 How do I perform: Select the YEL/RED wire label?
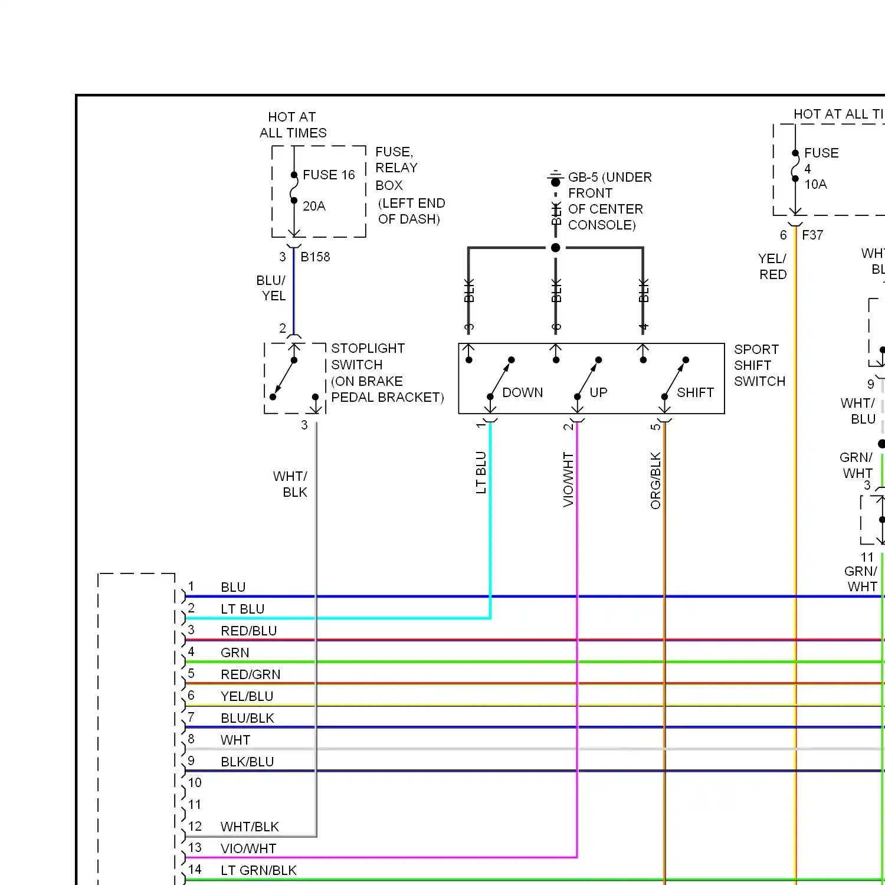click(x=772, y=266)
